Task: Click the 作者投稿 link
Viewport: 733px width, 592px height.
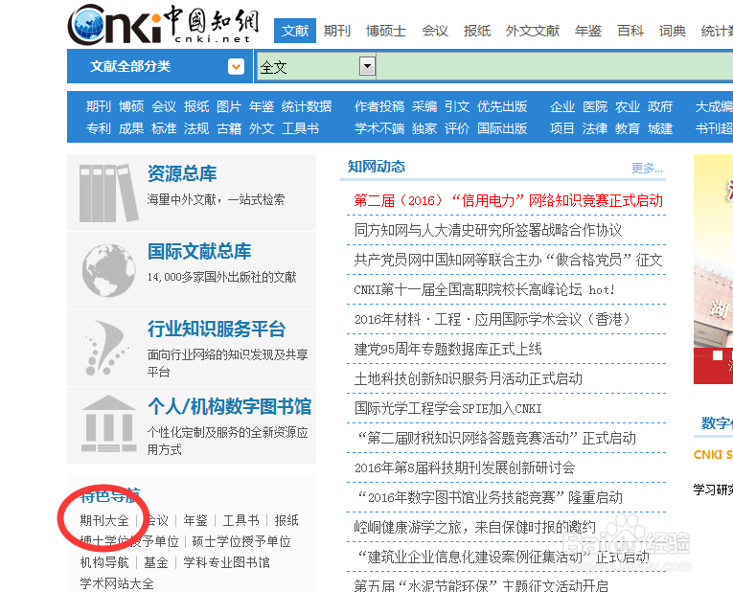Action: pos(379,106)
